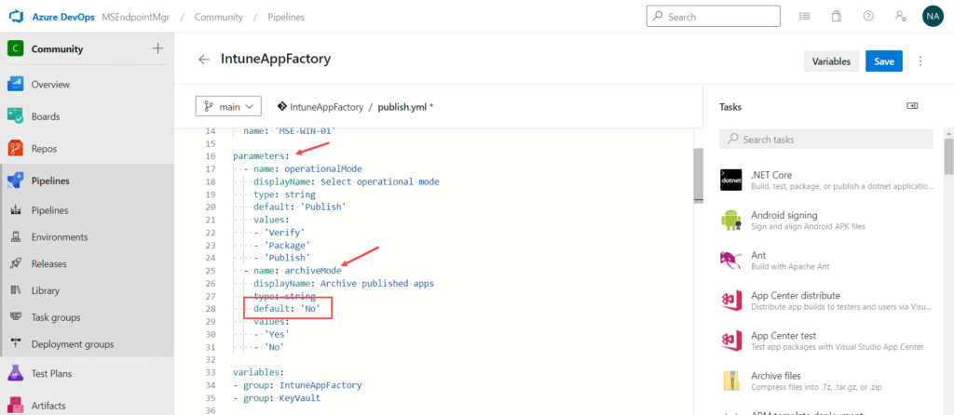Open the user settings icon

point(901,17)
